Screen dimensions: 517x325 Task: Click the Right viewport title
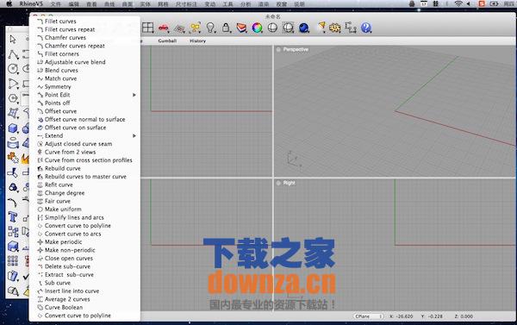click(x=290, y=183)
